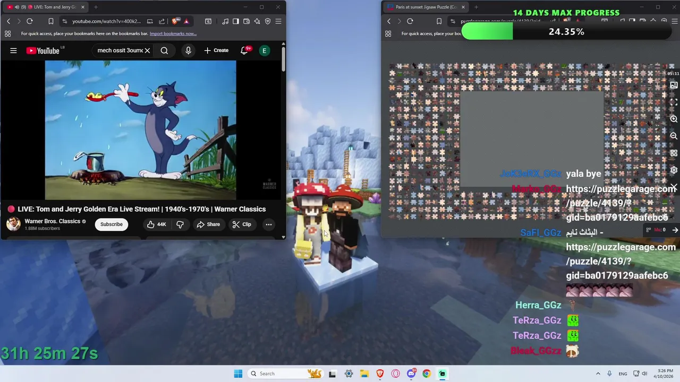This screenshot has height=382, width=680.
Task: Open Brave VPN shield icon in YouTube window
Action: (268, 21)
